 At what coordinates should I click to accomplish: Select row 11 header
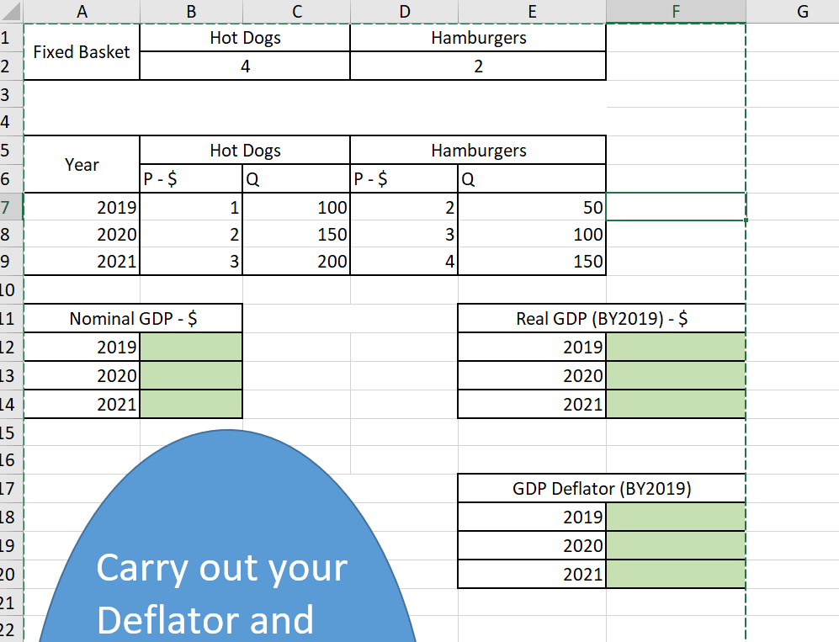tap(9, 317)
